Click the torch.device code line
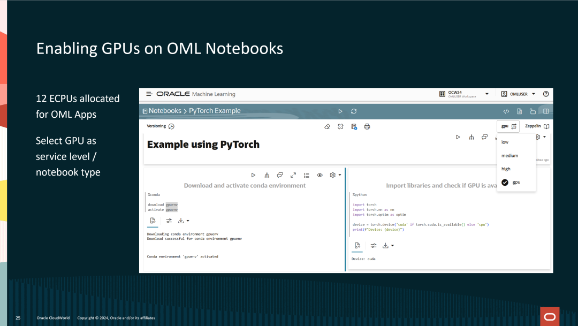This screenshot has width=578, height=326. pyautogui.click(x=421, y=225)
